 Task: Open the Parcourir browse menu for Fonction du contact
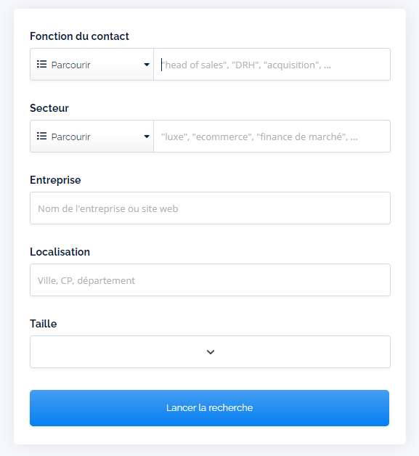(x=92, y=65)
